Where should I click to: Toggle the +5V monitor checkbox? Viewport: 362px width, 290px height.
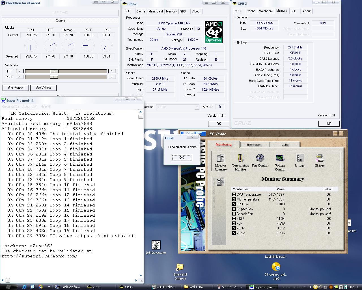(x=234, y=223)
